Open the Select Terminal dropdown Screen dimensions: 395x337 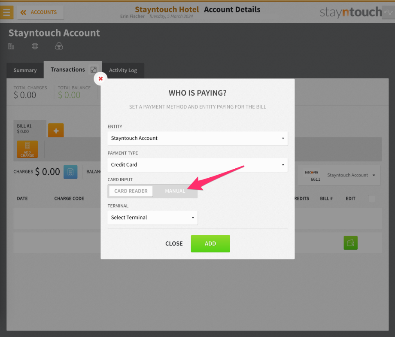coord(152,218)
